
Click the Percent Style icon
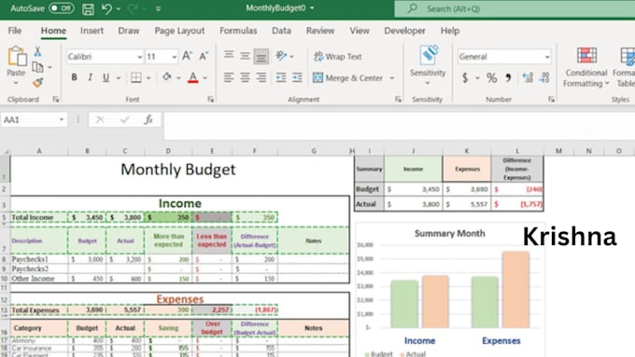coord(491,77)
